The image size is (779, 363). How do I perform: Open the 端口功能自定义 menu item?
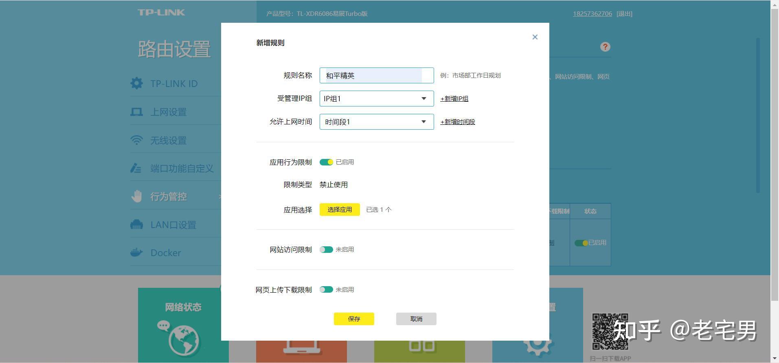point(182,168)
